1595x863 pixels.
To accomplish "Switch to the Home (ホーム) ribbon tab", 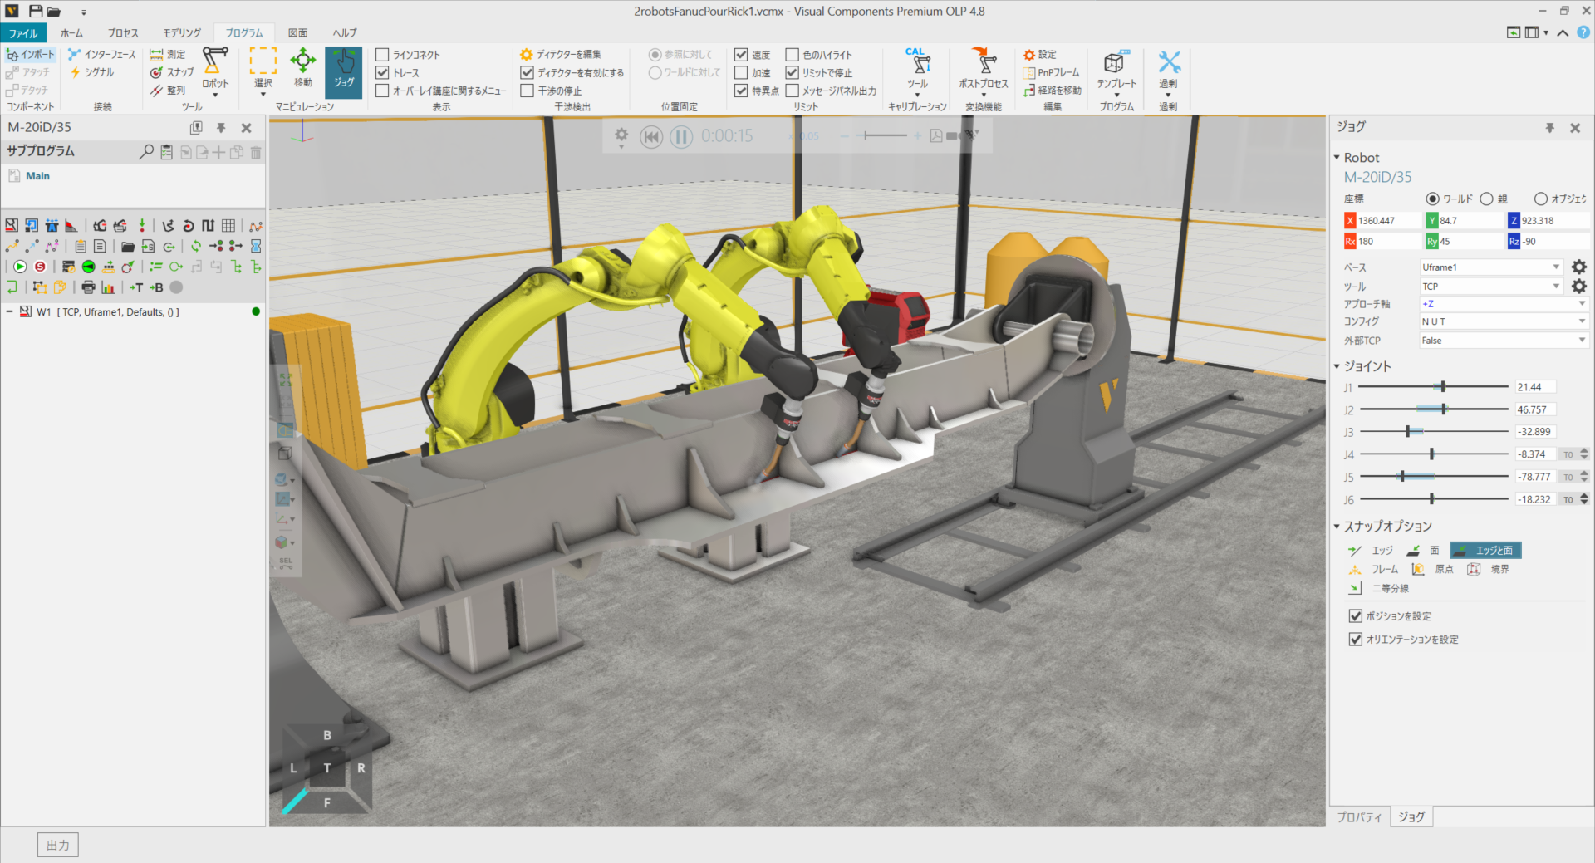I will pos(71,33).
